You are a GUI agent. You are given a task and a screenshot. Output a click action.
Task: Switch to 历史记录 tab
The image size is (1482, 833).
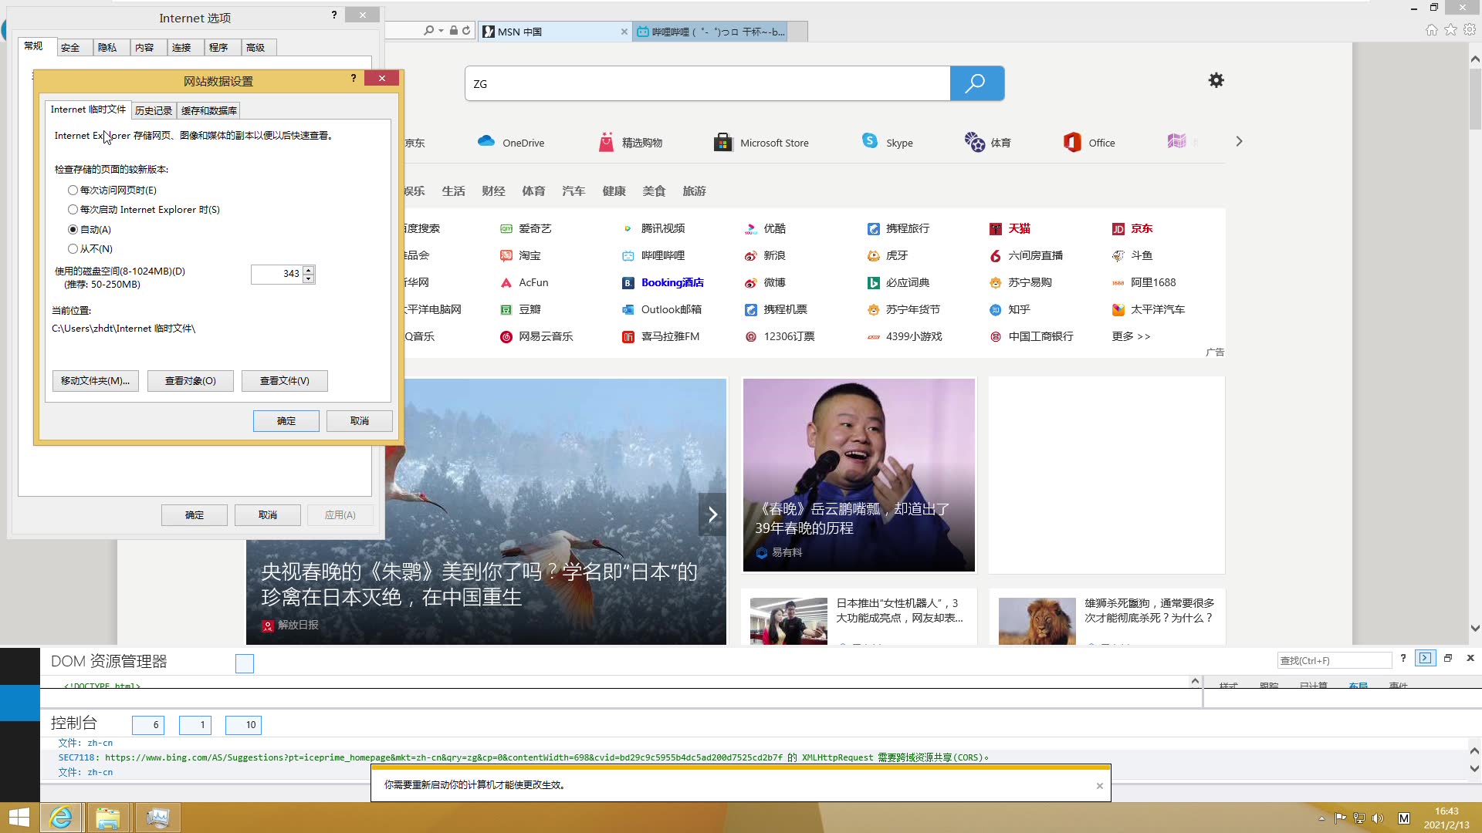coord(154,110)
